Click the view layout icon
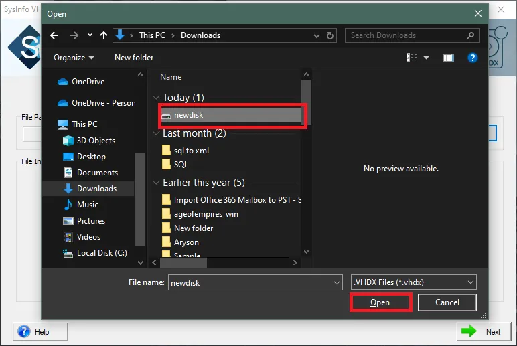 (412, 58)
